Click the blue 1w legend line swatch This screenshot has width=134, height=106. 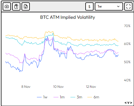pos(39,97)
